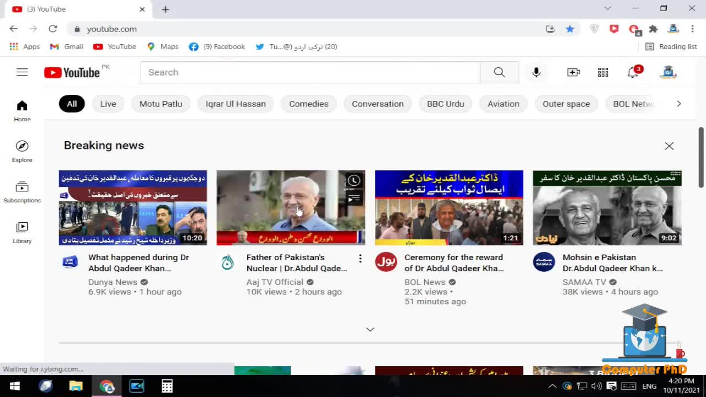Show more filter chips with right arrow
The width and height of the screenshot is (706, 397).
679,104
